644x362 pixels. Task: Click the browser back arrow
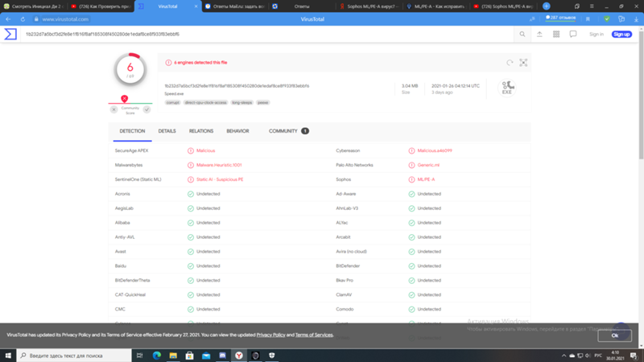[8, 19]
